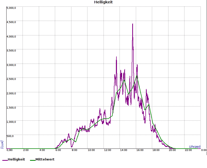Click the 3,000,0 y-axis label

11,65
